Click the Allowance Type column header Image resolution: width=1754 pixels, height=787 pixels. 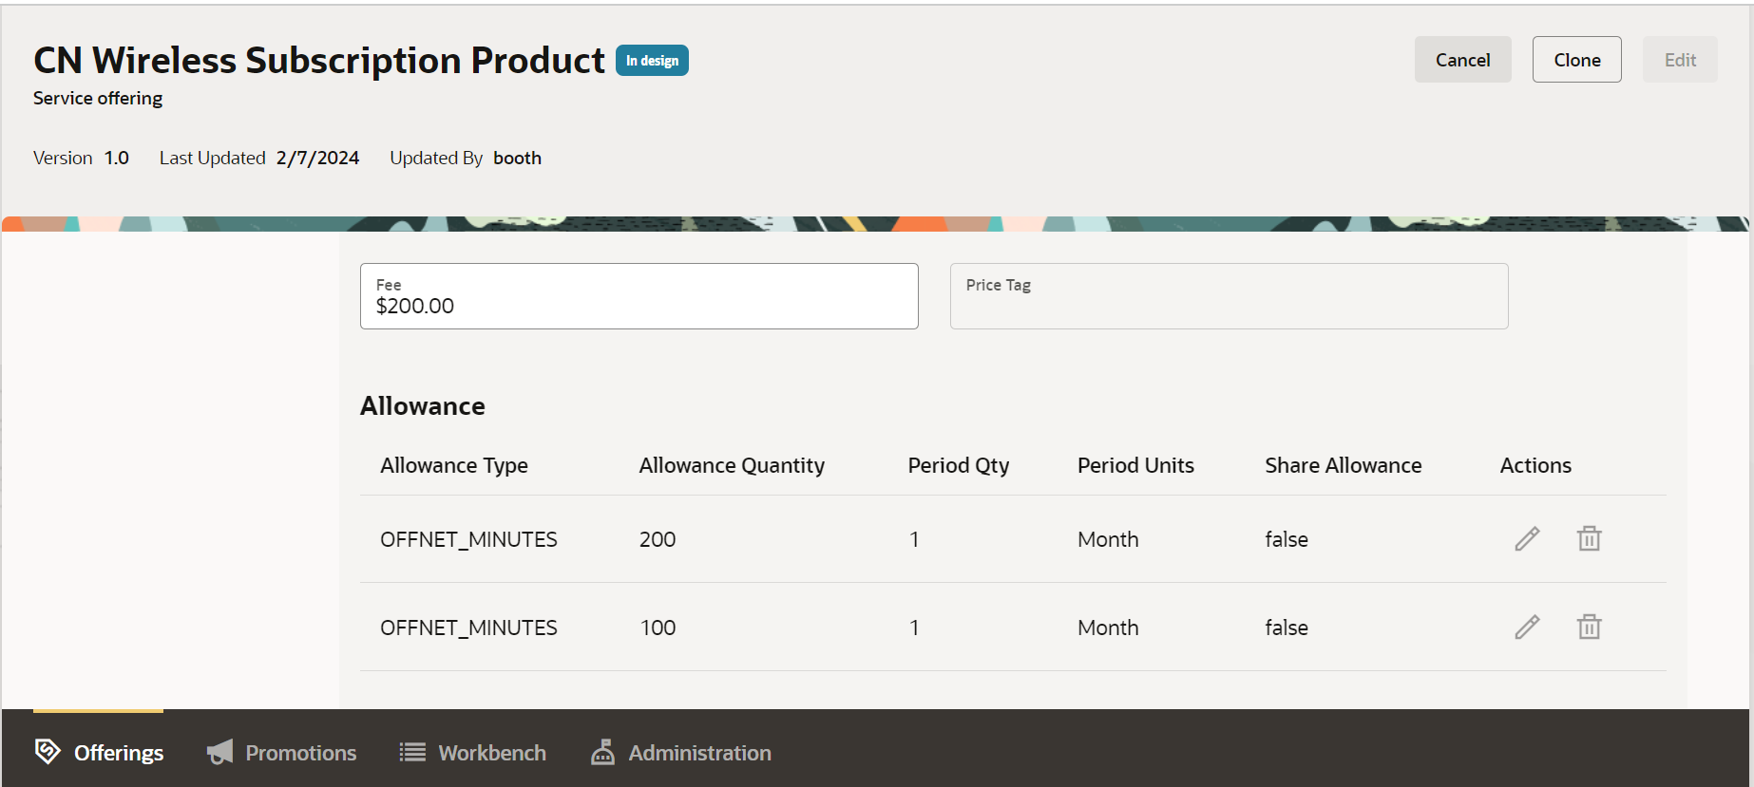454,465
